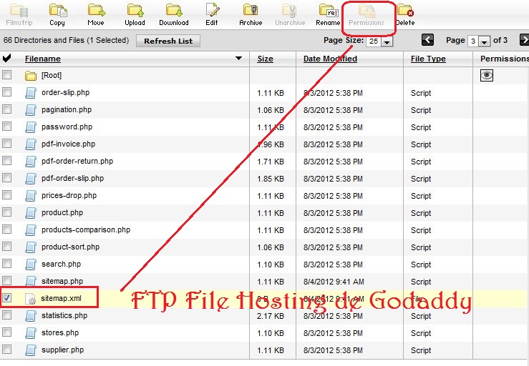Click the Download toolbar icon
Image resolution: width=529 pixels, height=366 pixels.
(x=174, y=10)
